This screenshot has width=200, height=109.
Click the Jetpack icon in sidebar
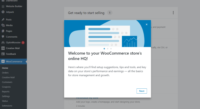[3, 12]
